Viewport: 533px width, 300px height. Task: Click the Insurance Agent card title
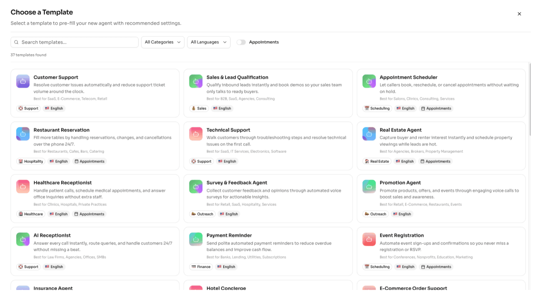point(53,288)
